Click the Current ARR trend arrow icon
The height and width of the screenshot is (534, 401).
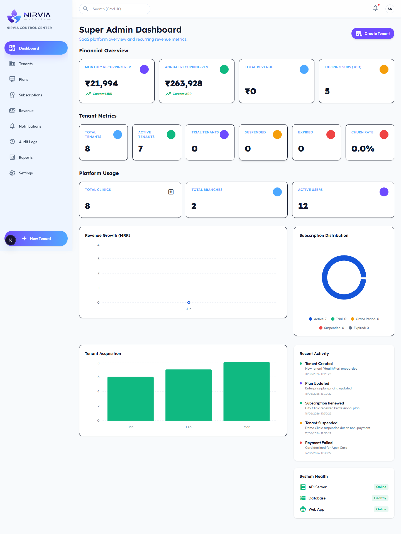168,94
